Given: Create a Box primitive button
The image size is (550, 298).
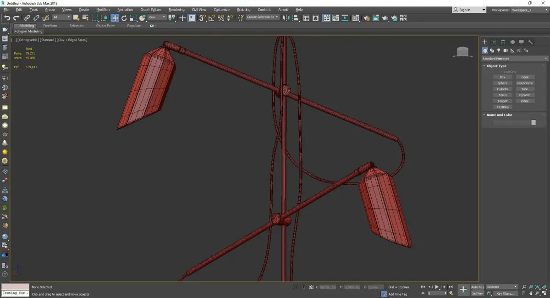Looking at the screenshot, I should (502, 77).
